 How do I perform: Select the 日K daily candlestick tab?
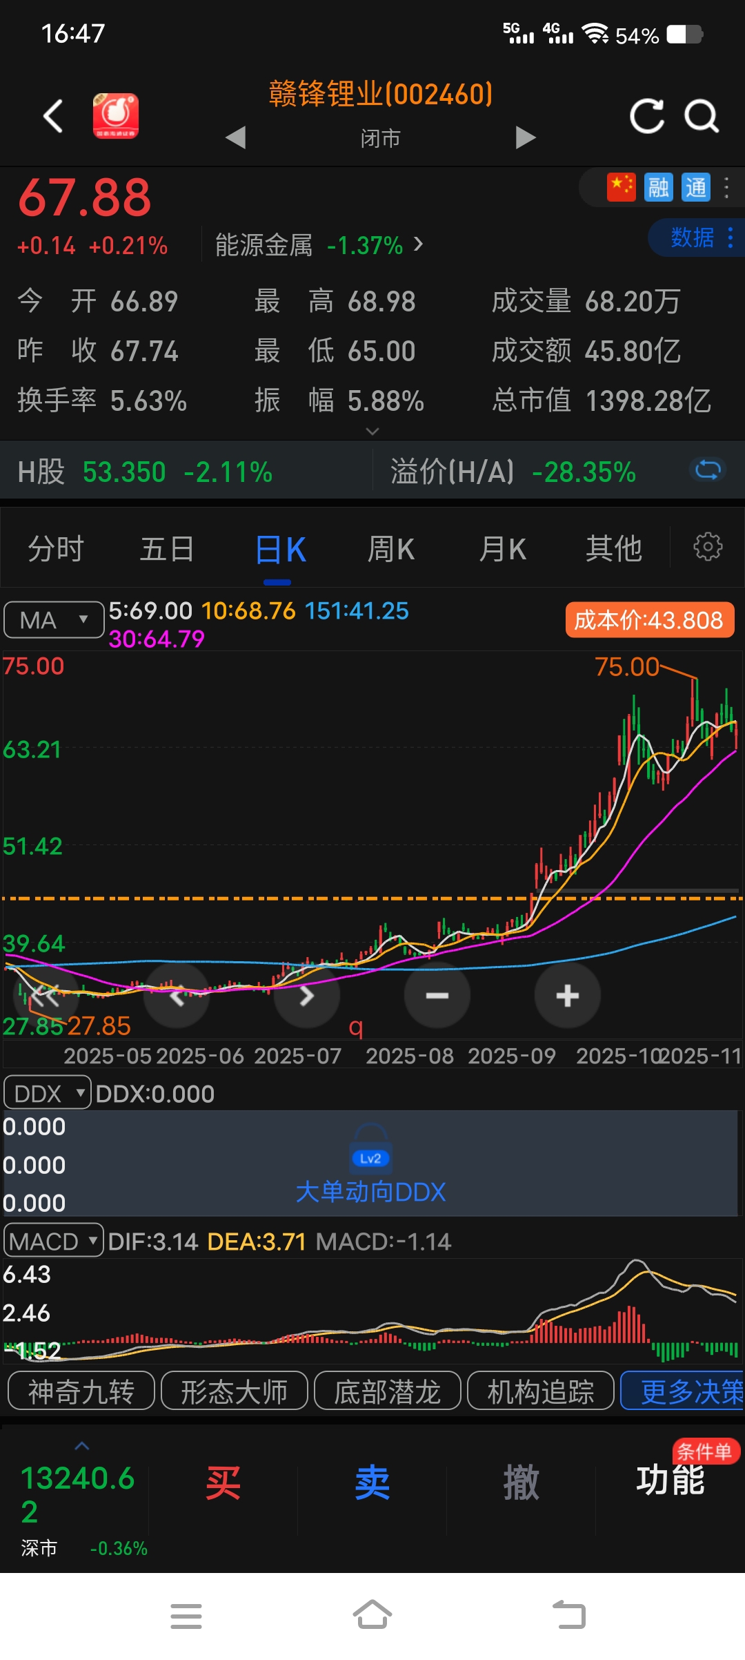tap(280, 551)
